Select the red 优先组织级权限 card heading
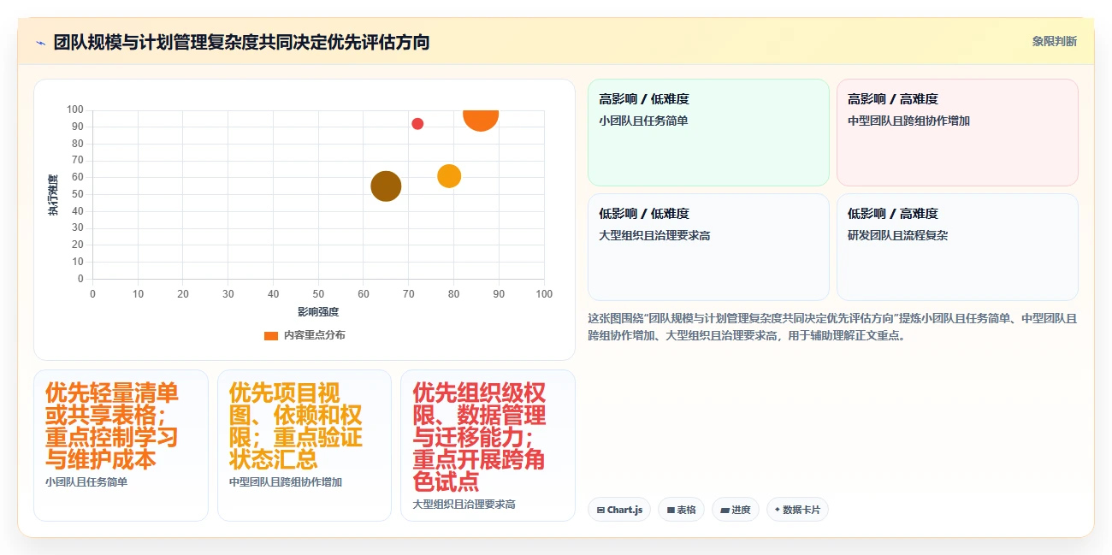The image size is (1112, 555). point(479,437)
